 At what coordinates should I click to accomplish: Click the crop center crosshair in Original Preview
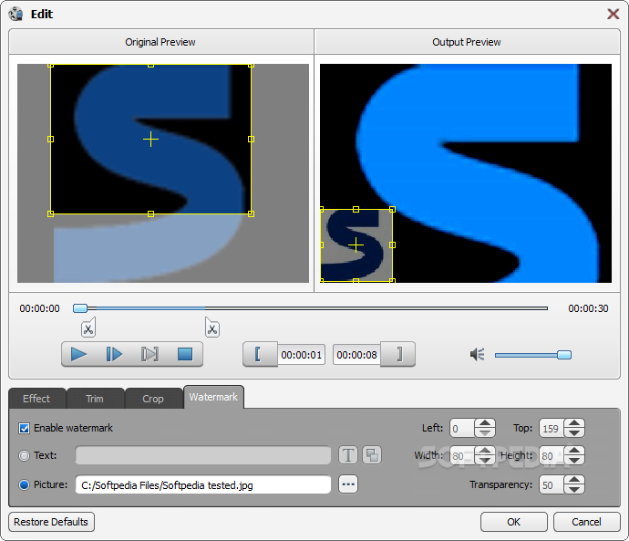(x=150, y=140)
